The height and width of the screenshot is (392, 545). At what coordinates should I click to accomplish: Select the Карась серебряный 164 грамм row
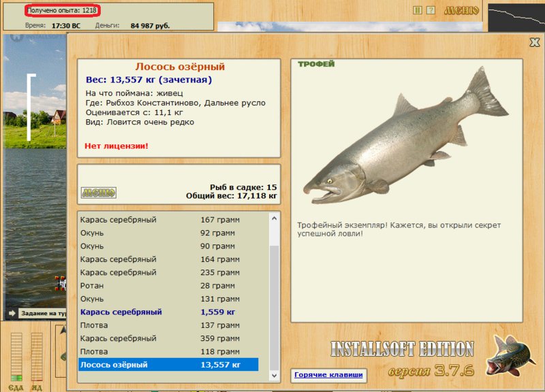point(168,259)
